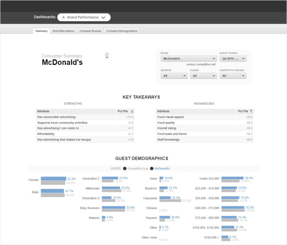Image resolution: width=287 pixels, height=245 pixels.
Task: Click the $100,000- $150,000 income label
Action: coord(206,227)
